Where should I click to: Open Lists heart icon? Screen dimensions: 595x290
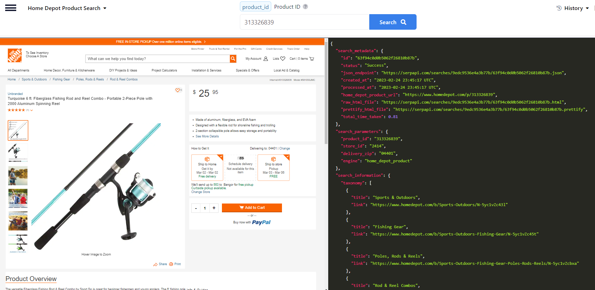click(x=283, y=59)
